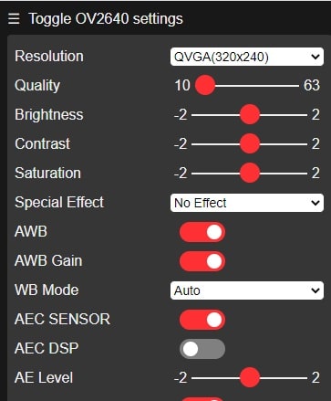Click the AE Level slider track near 2
The image size is (331, 401).
pos(299,378)
